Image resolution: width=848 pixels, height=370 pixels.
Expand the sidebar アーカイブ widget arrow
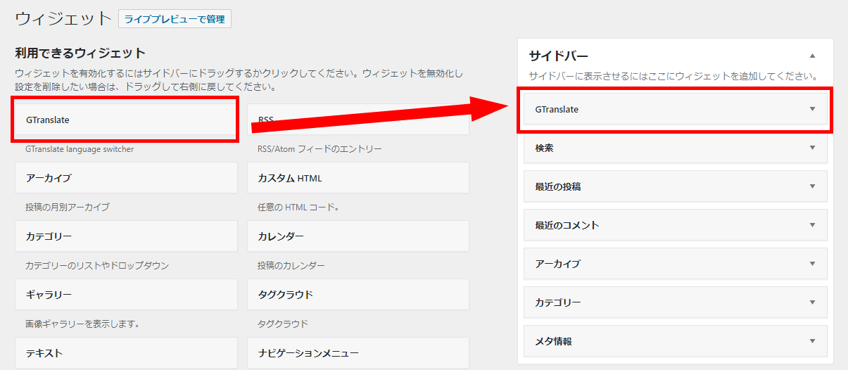click(812, 264)
